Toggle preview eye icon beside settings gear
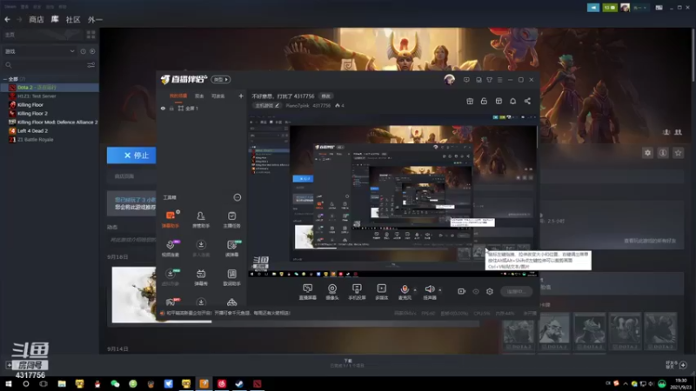 (x=476, y=291)
